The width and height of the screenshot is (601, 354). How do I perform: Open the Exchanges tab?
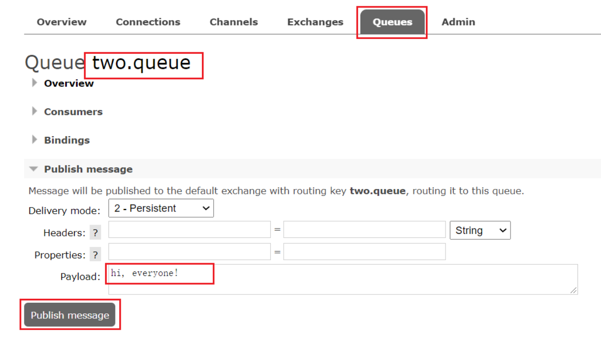(315, 22)
